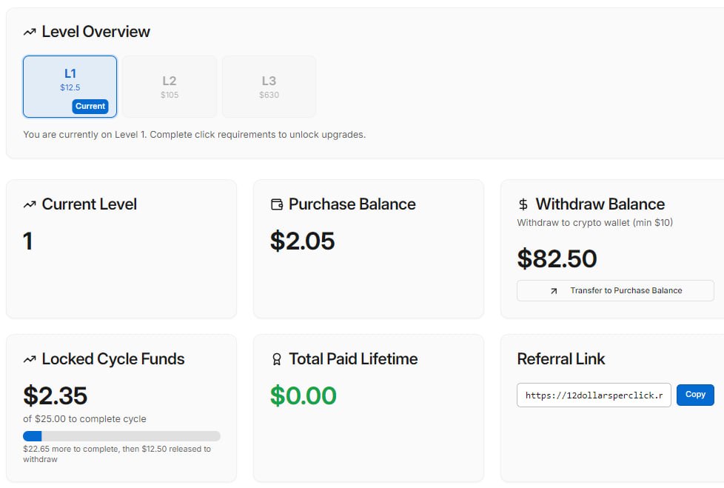Select the L3 $630 level card
Screen dimensions: 724x488
click(x=269, y=87)
